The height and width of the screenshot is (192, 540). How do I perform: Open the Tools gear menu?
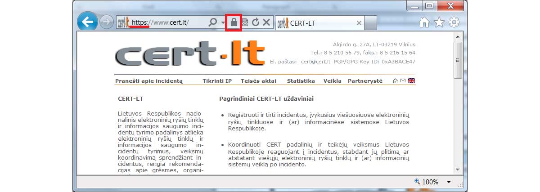(454, 22)
